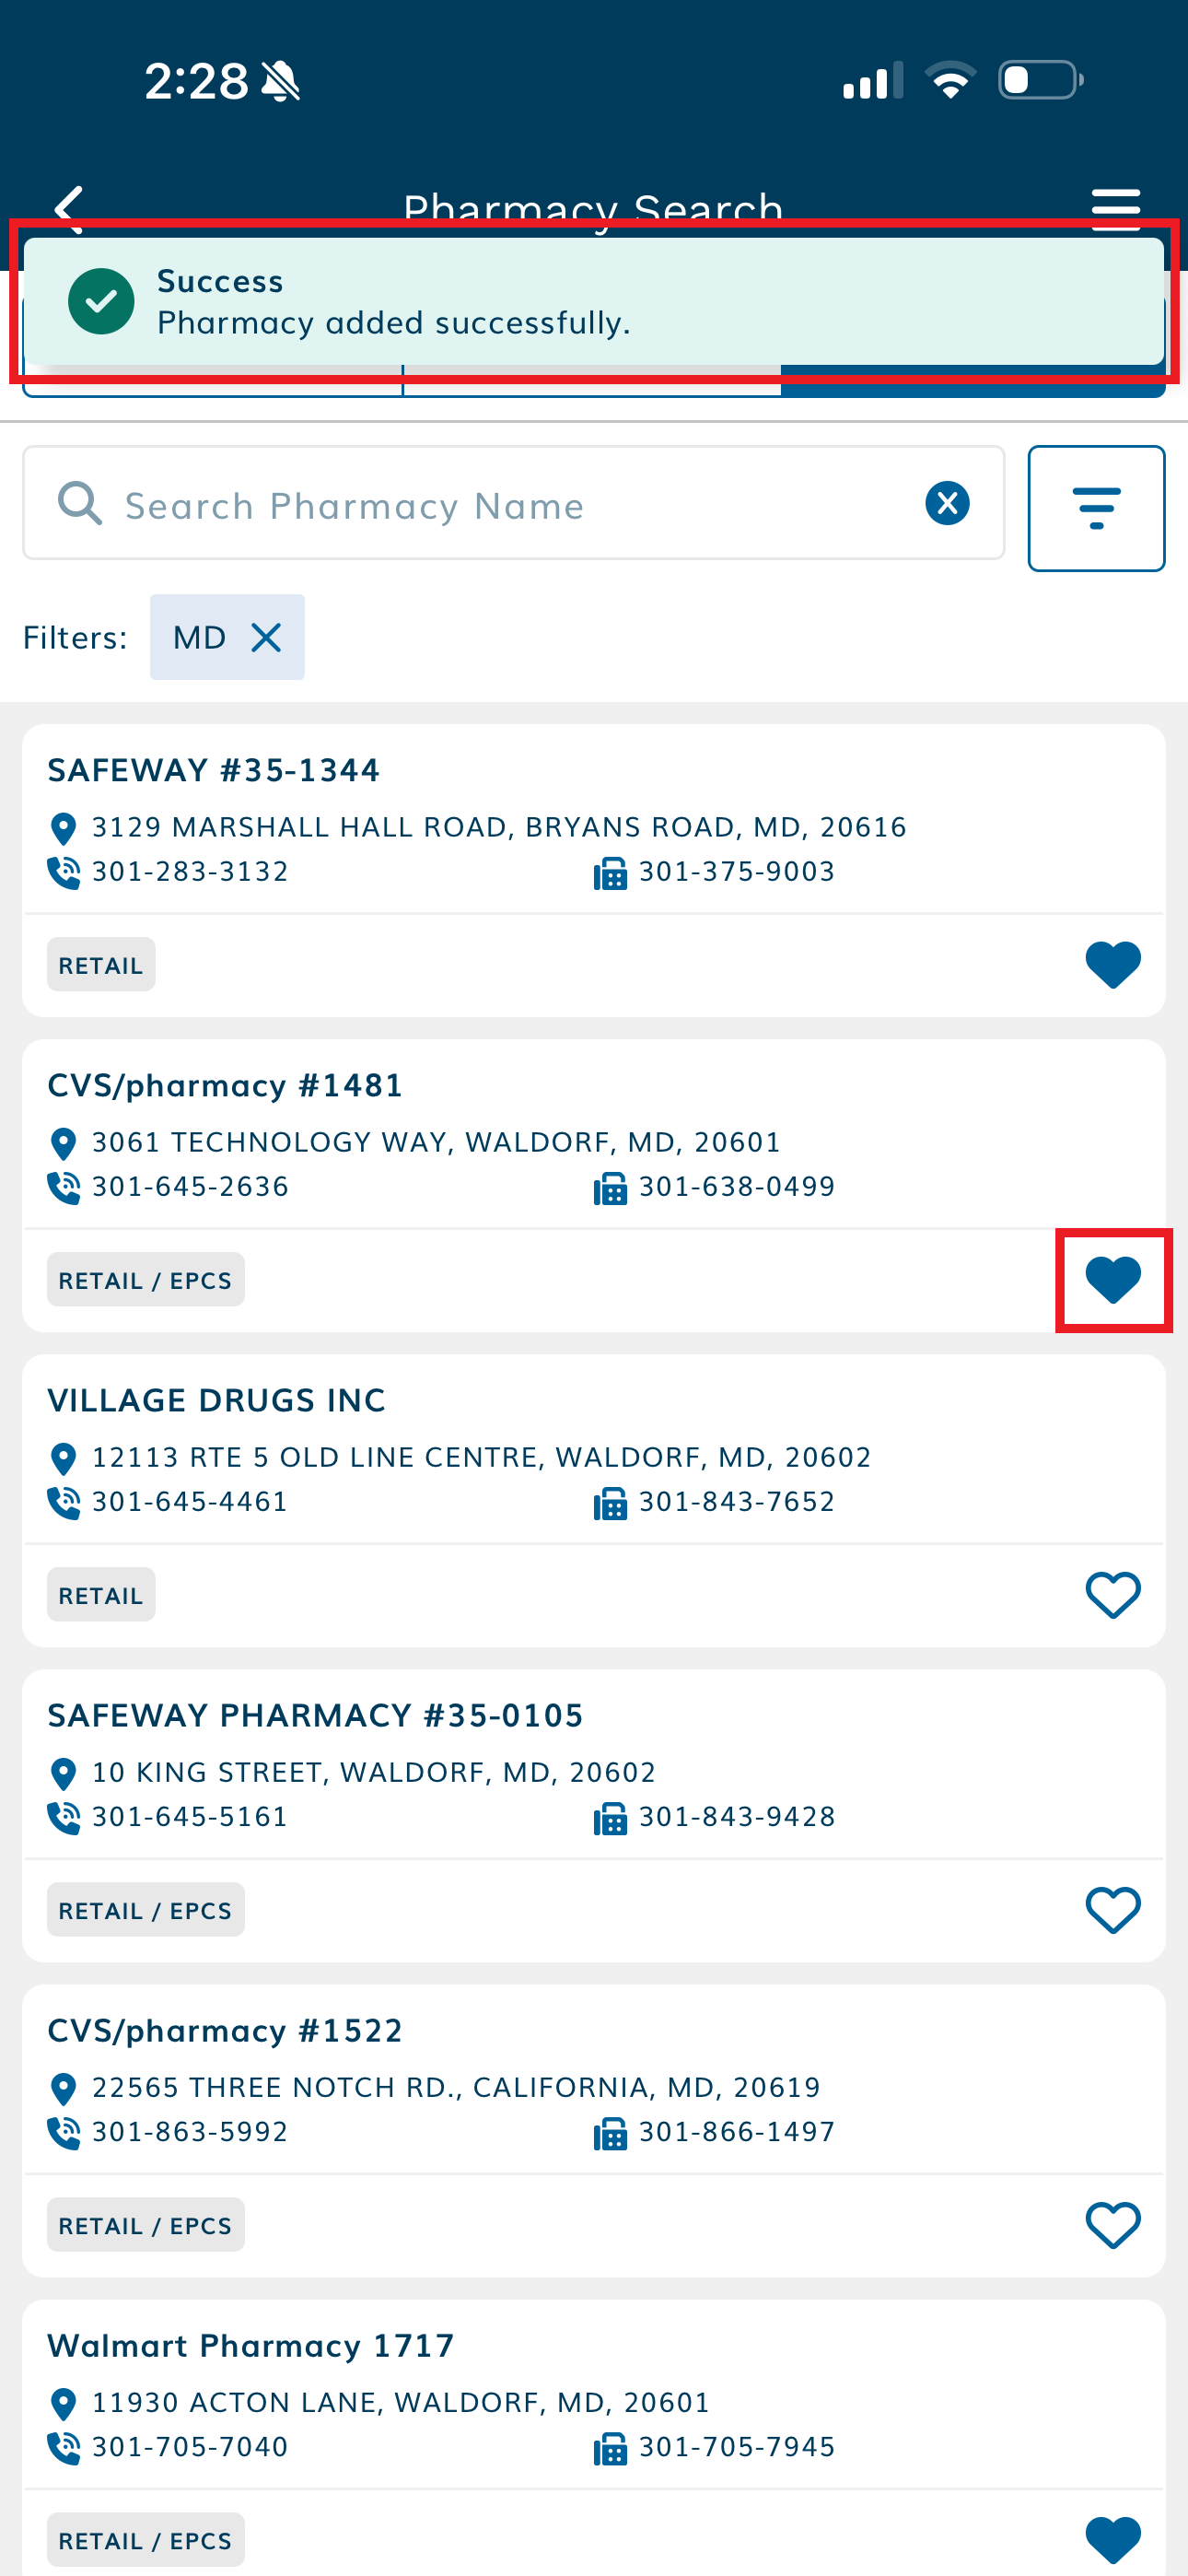The height and width of the screenshot is (2576, 1188).
Task: Call SAFEWAY #35-1344 phone number 301-283-3132
Action: [x=190, y=872]
